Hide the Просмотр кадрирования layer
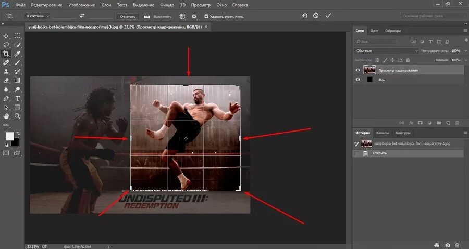 pyautogui.click(x=357, y=70)
